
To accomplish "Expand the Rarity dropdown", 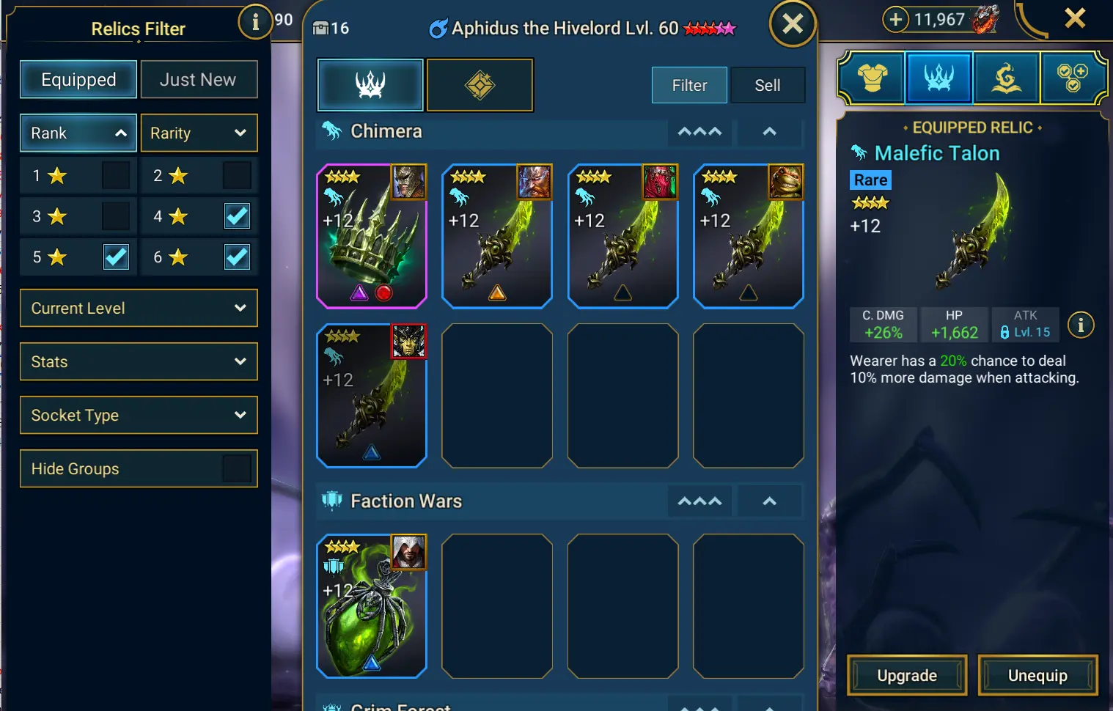I will 199,133.
